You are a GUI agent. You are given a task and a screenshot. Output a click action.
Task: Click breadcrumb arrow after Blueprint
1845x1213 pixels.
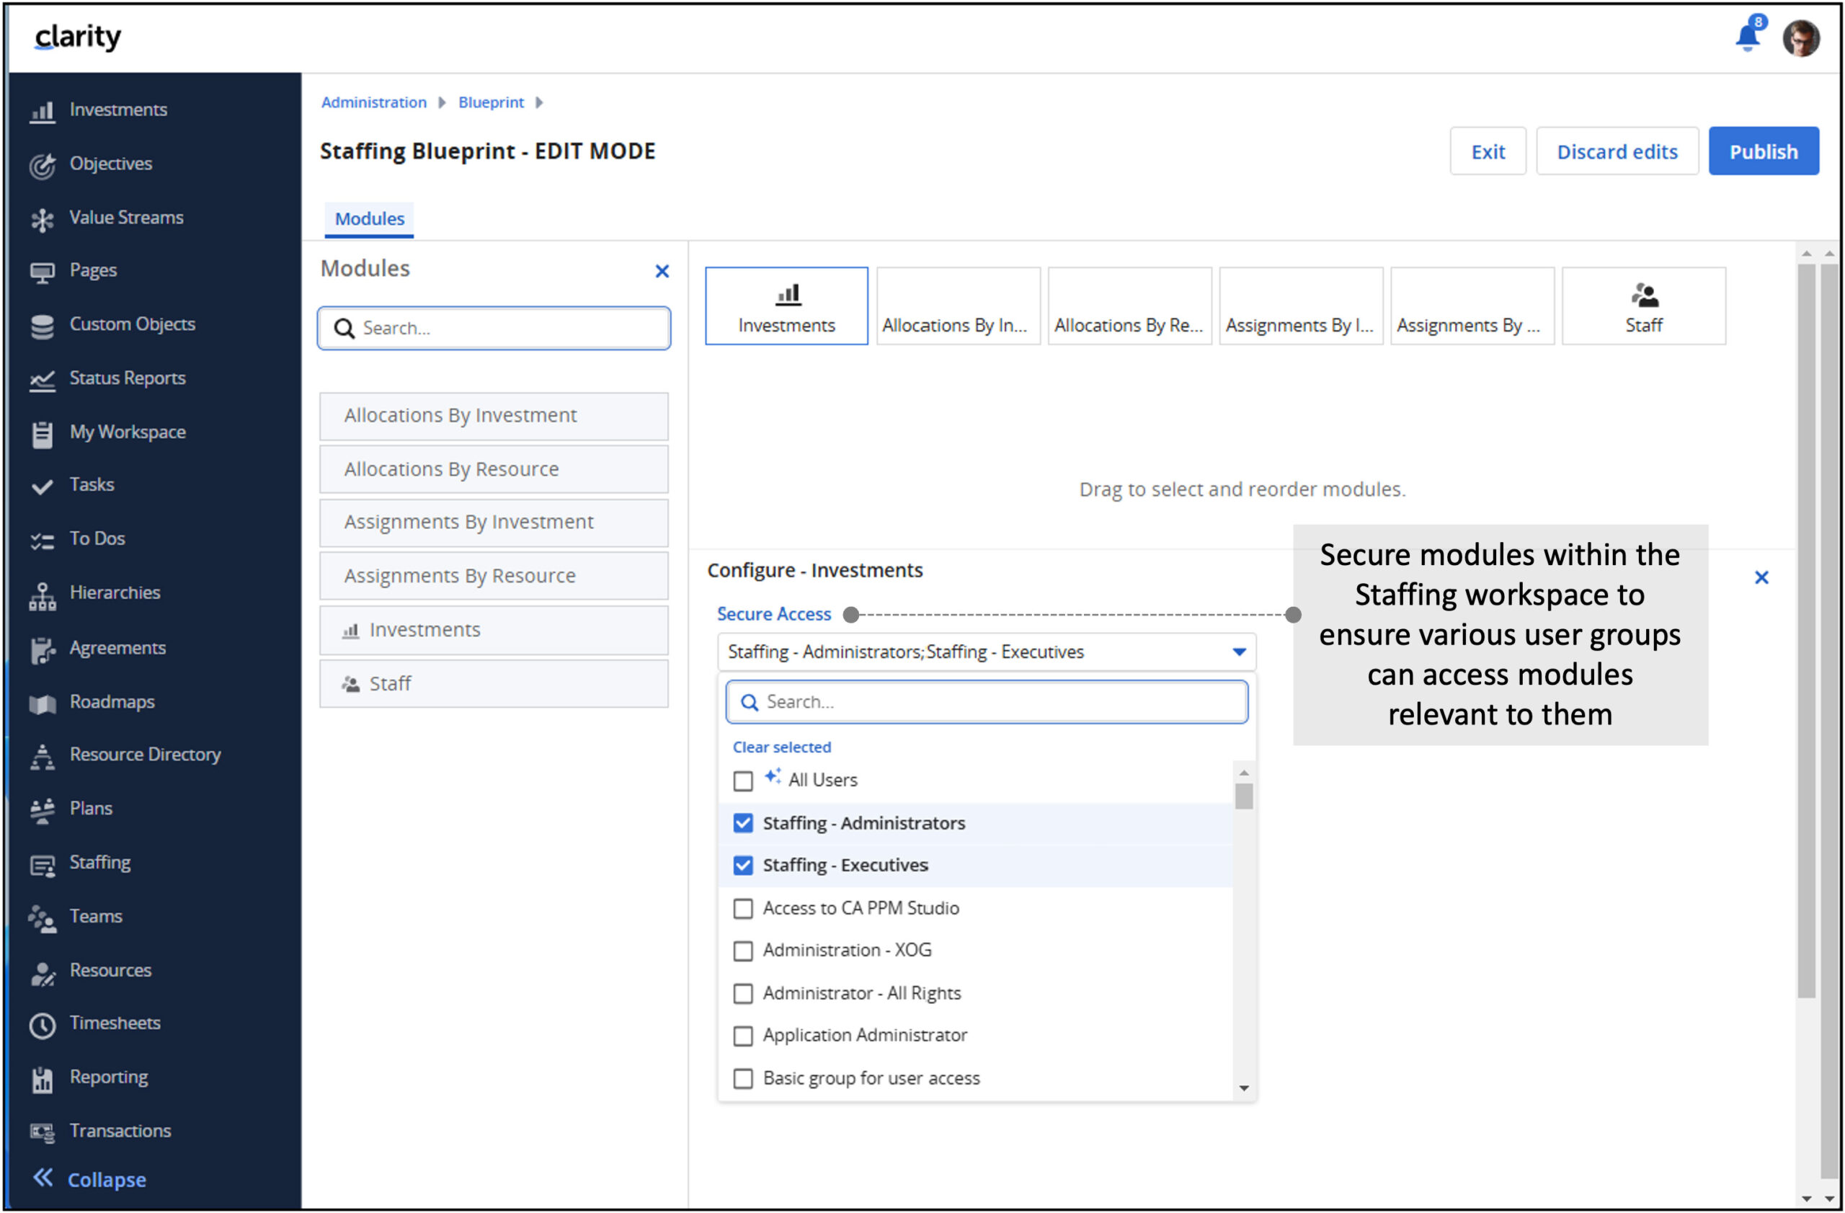pos(539,102)
